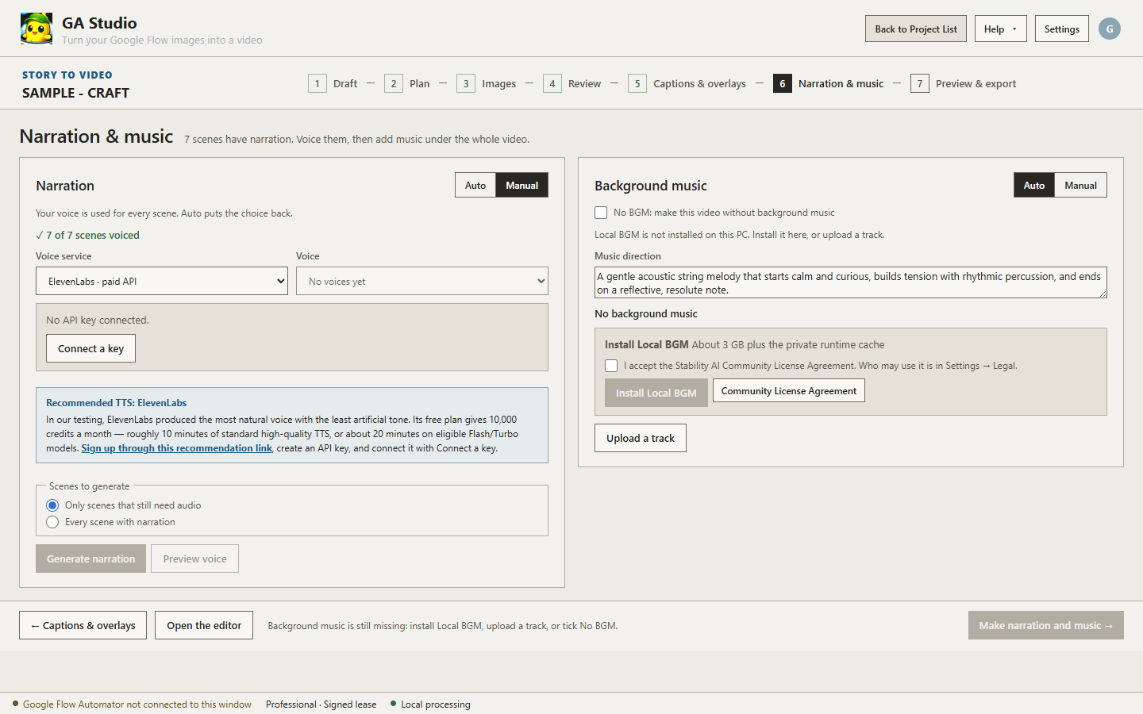Go to step 2 Plan
The width and height of the screenshot is (1143, 714).
pyautogui.click(x=406, y=83)
